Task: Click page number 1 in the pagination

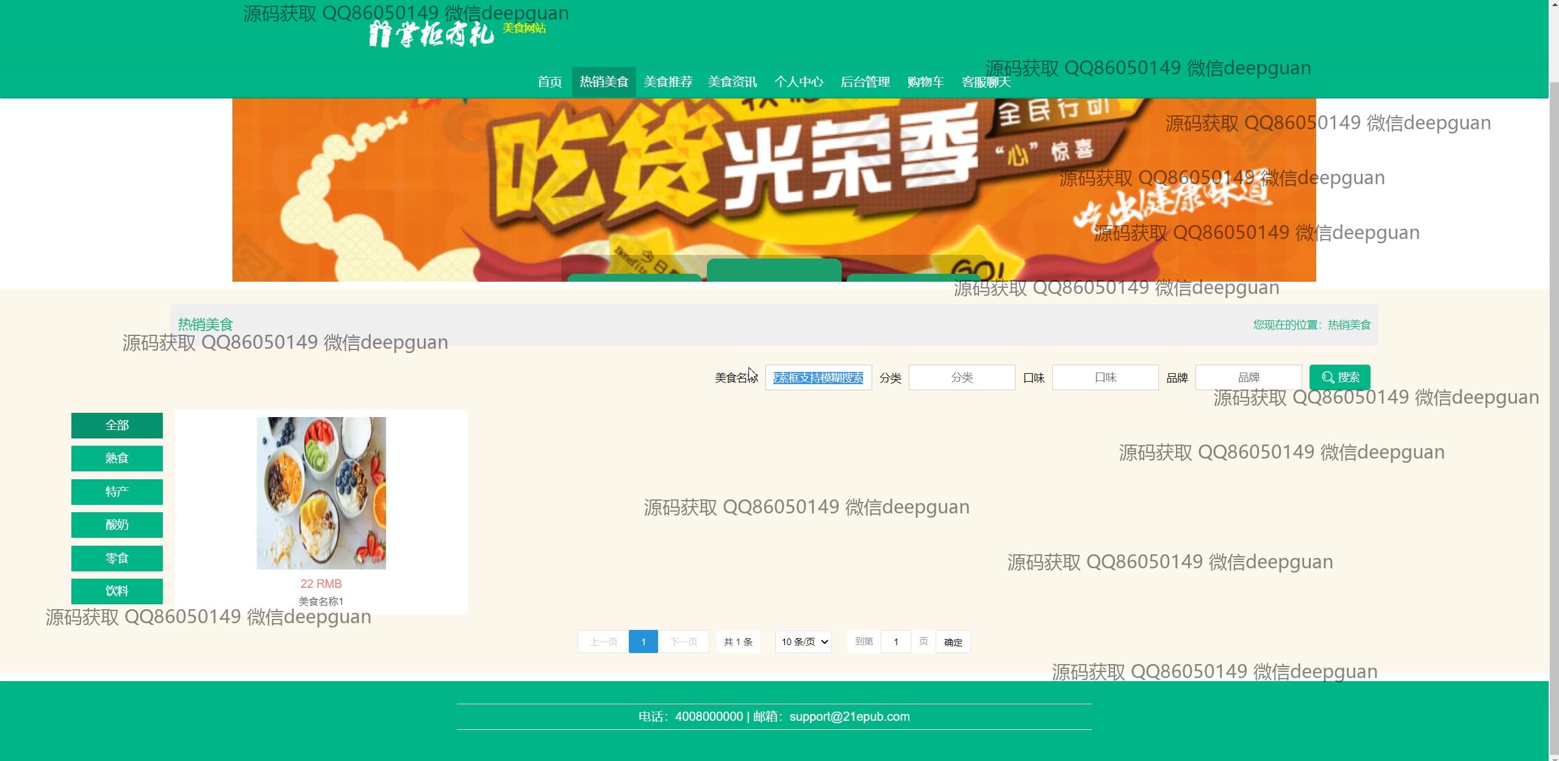Action: tap(643, 641)
